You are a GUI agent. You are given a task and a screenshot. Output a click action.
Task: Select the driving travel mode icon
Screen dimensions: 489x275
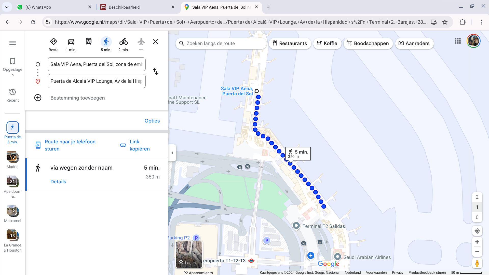(x=71, y=42)
